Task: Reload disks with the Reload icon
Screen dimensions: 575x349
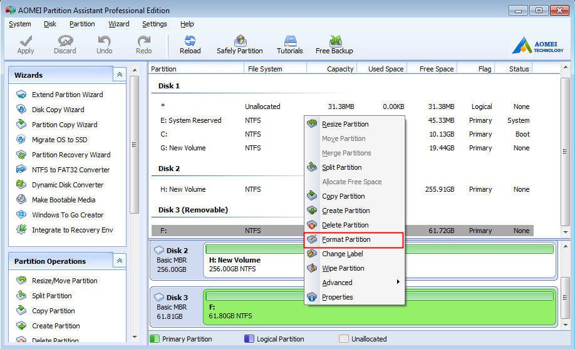Action: (x=190, y=44)
